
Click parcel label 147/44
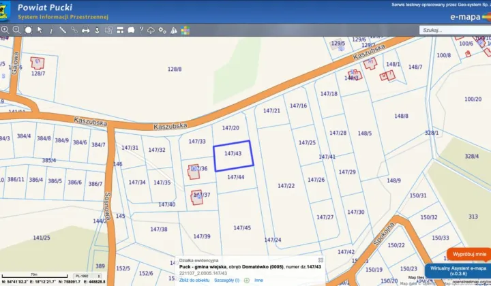coord(236,177)
